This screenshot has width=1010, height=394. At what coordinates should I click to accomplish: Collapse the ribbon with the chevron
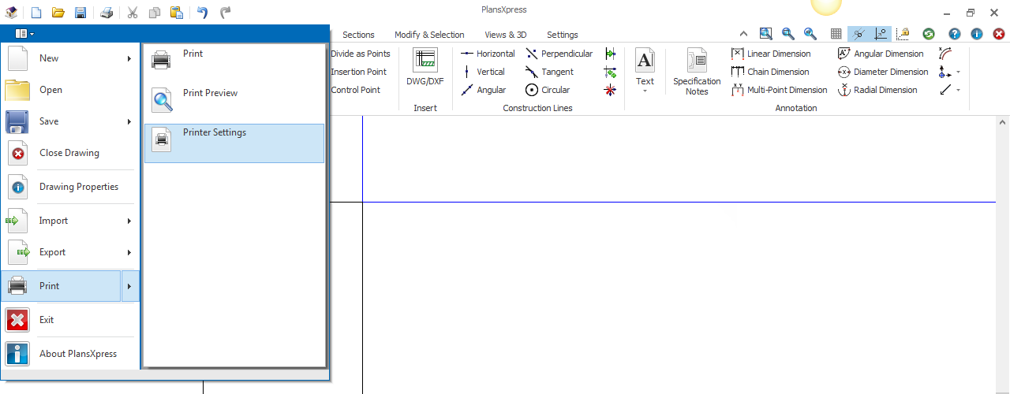point(743,34)
